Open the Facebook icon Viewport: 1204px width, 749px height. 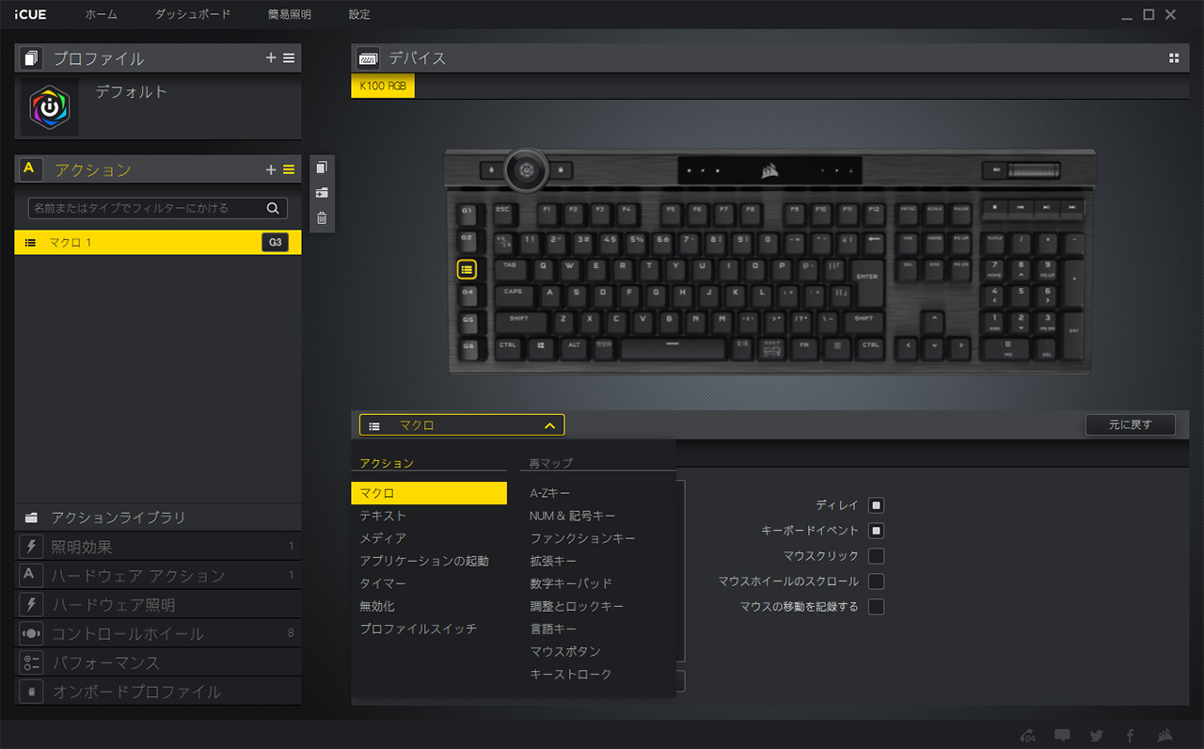pos(1130,735)
